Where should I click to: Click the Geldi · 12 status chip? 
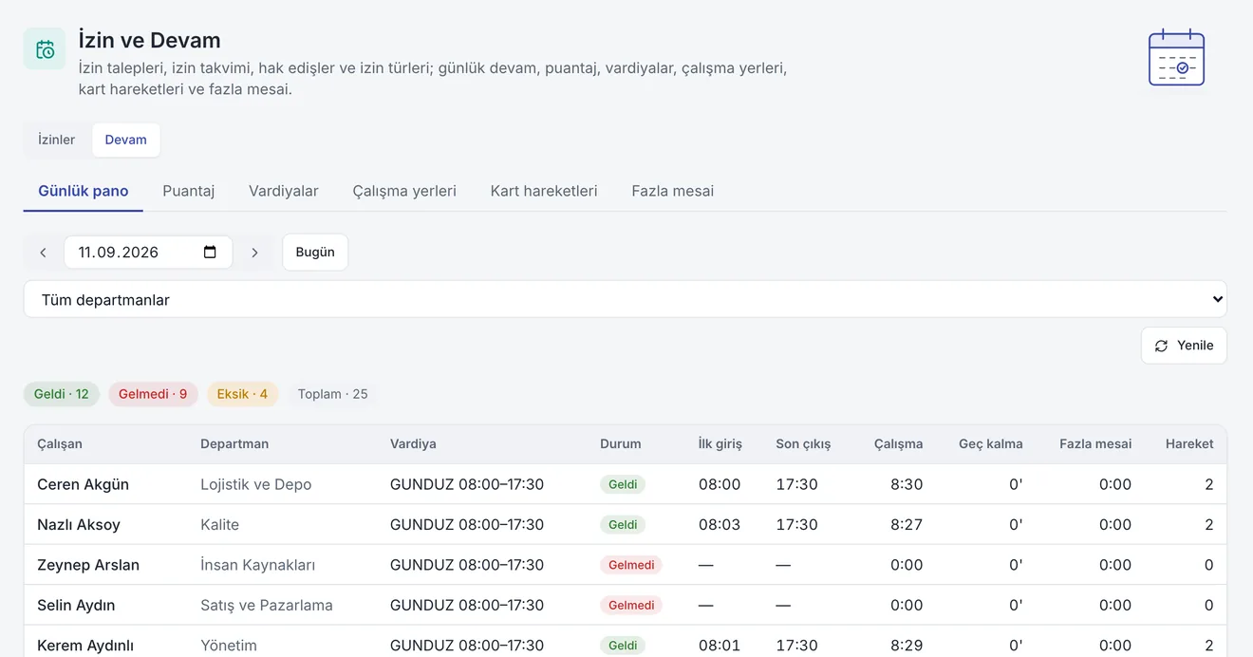[x=62, y=394]
